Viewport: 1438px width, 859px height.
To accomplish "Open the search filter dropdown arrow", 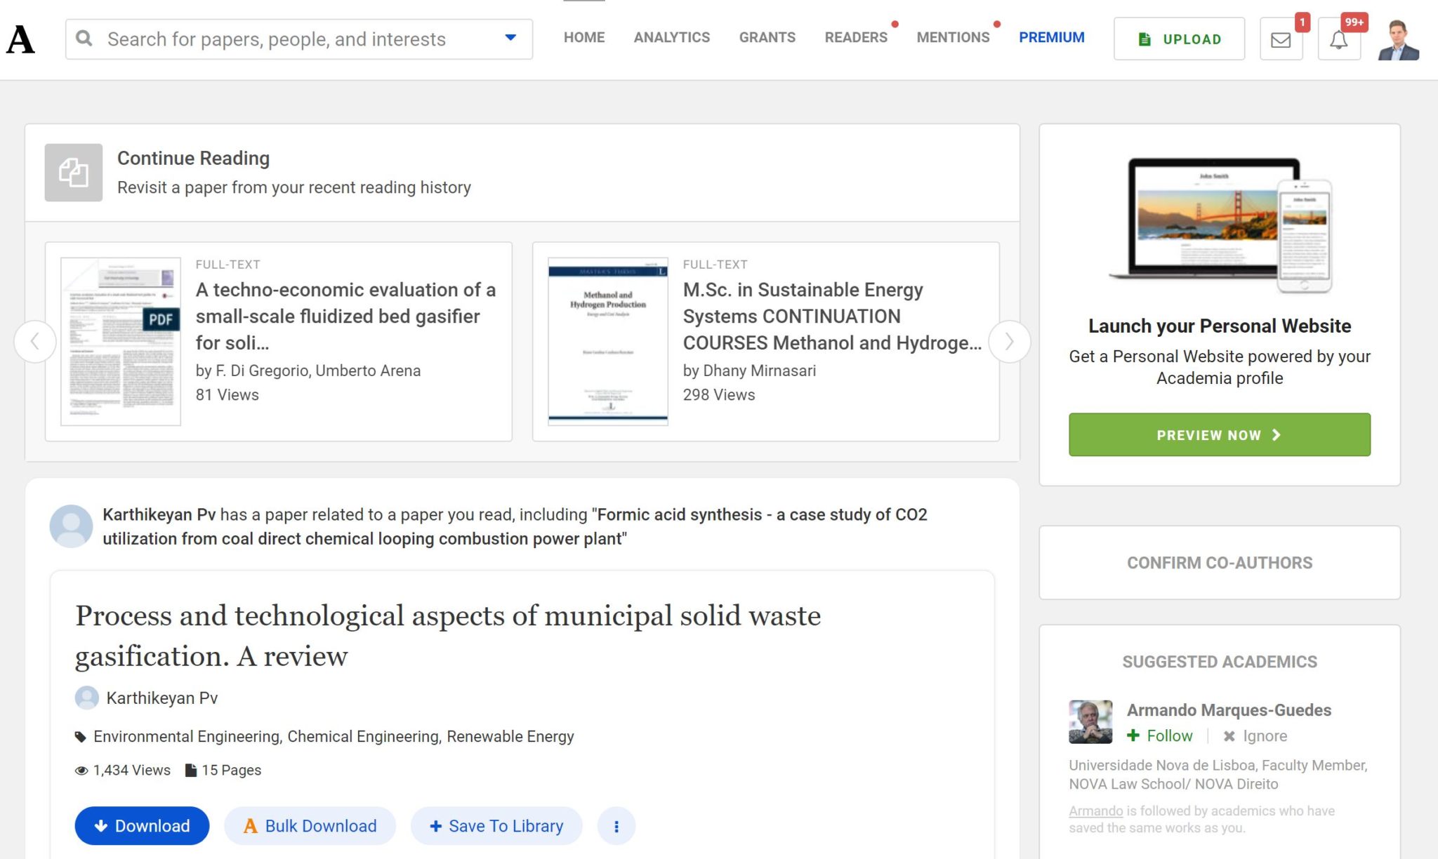I will click(x=510, y=37).
